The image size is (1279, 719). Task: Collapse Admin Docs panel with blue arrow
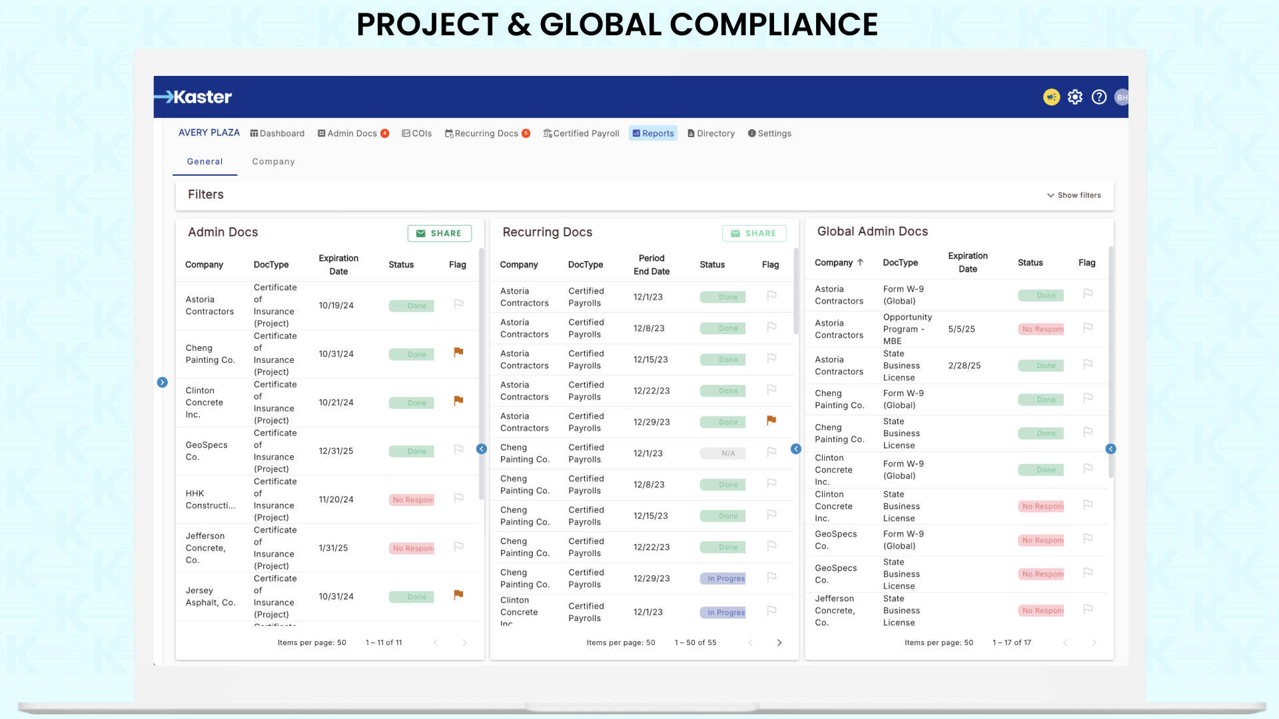coord(482,449)
